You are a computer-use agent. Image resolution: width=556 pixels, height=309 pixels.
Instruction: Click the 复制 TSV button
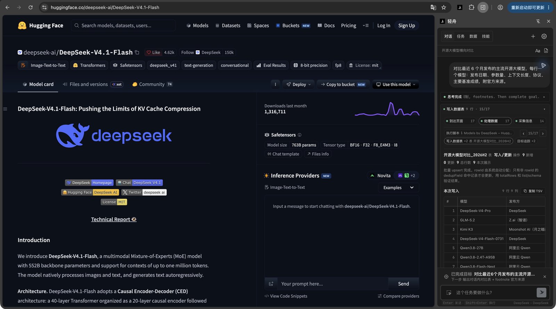click(x=533, y=191)
